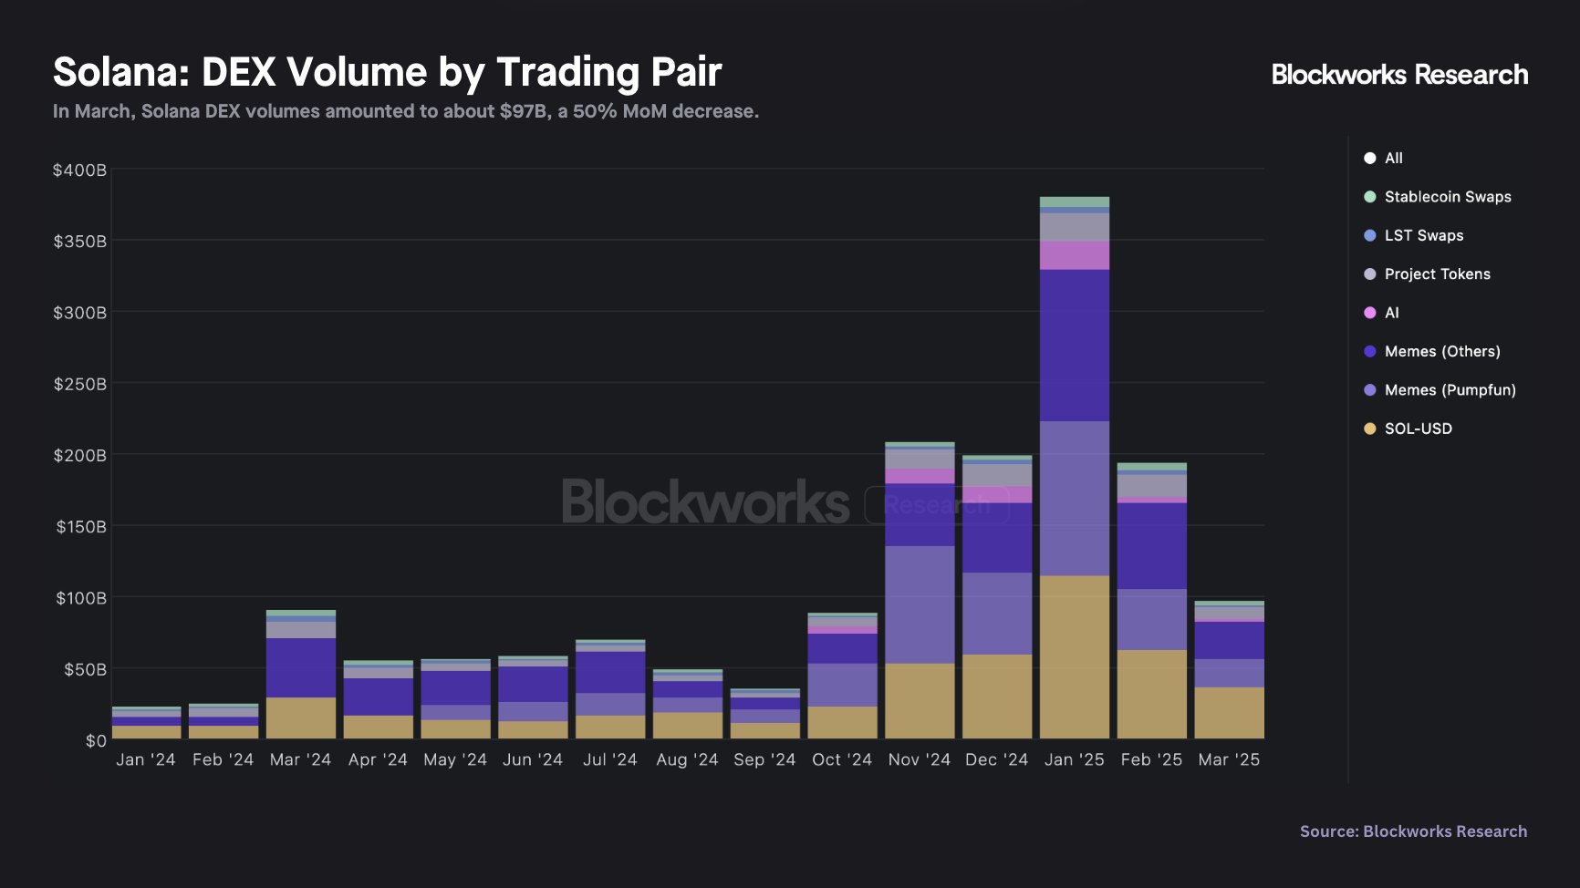The width and height of the screenshot is (1580, 888).
Task: Click the chart title Solana: DEX Volume
Action: (387, 73)
